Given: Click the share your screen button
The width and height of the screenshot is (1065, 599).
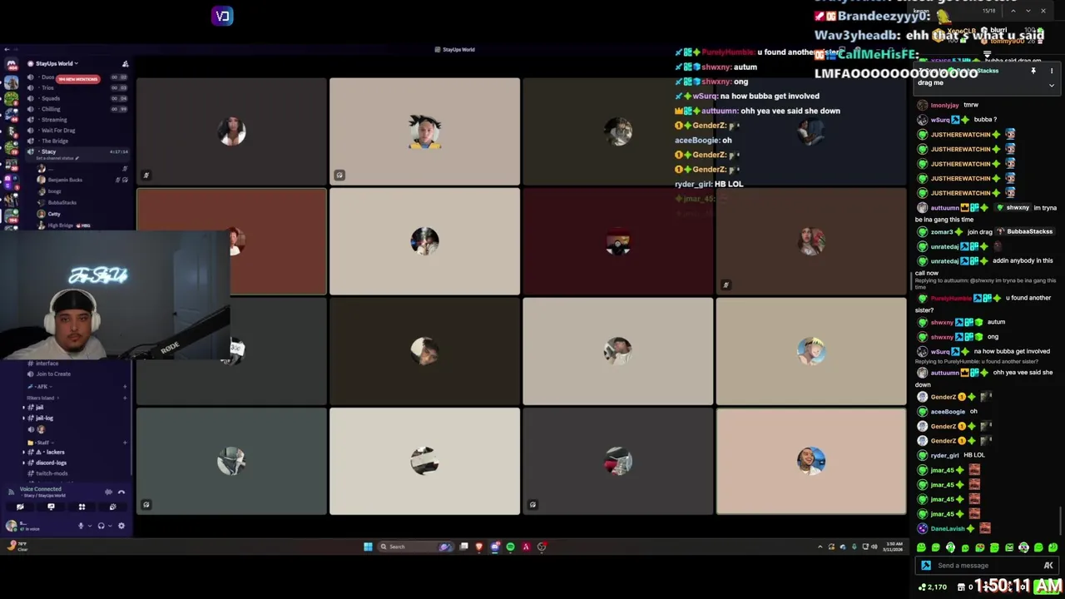Looking at the screenshot, I should point(51,507).
